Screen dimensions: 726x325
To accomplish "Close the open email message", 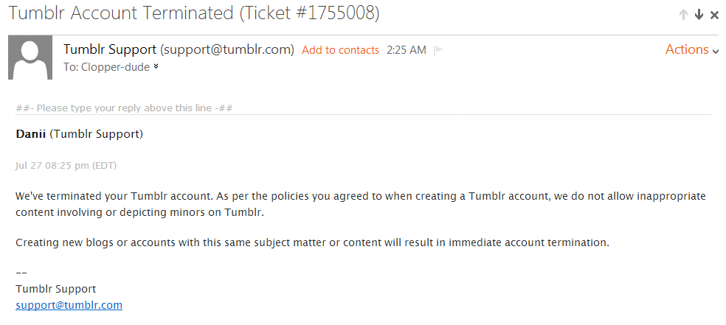I will (714, 14).
